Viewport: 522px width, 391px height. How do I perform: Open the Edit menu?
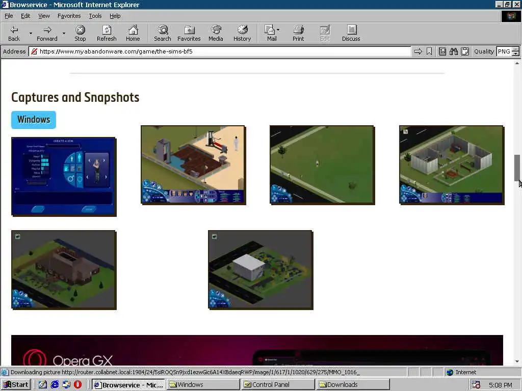(25, 16)
